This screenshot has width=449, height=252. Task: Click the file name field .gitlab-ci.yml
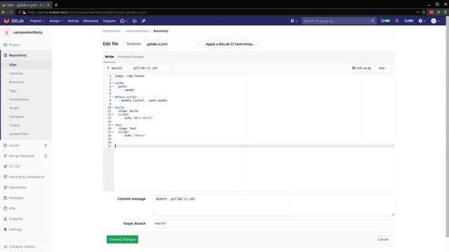(150, 68)
